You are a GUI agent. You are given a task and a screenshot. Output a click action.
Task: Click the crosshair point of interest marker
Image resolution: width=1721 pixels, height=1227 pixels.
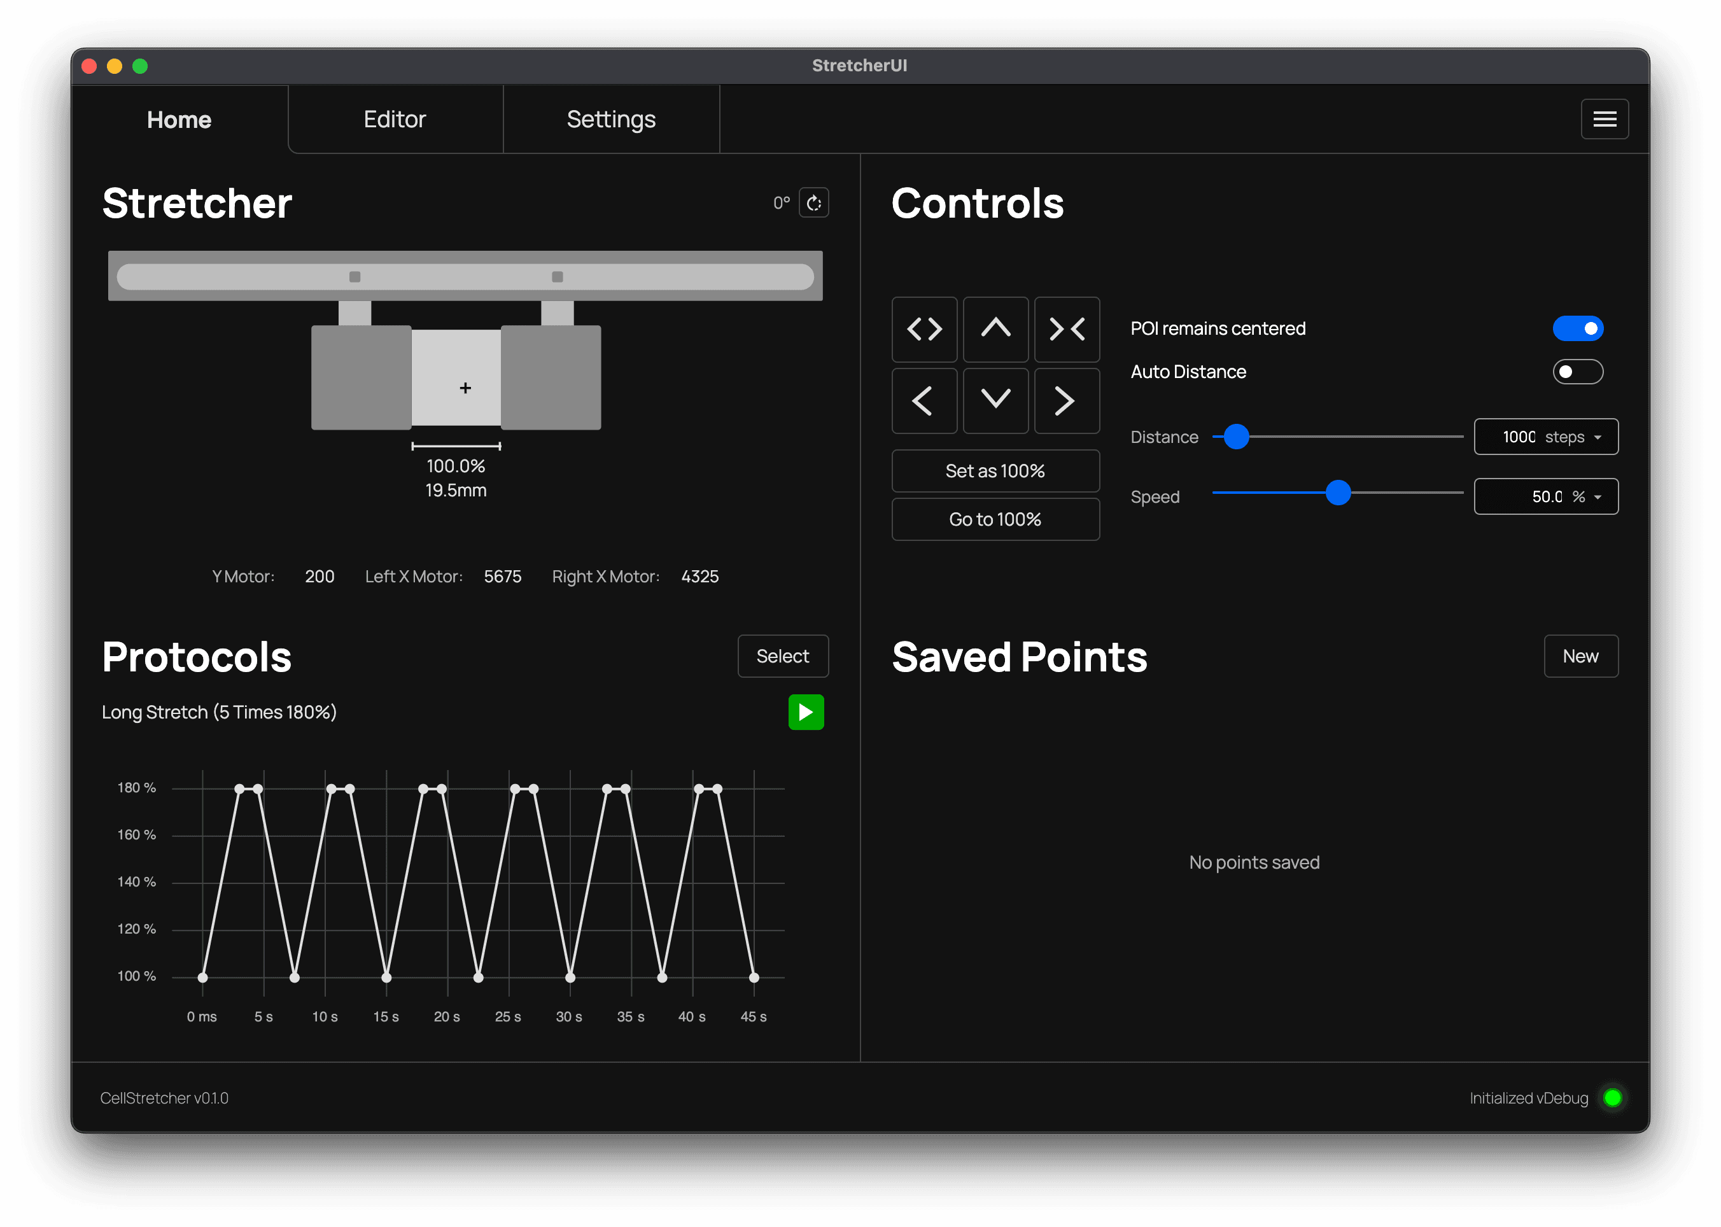tap(465, 388)
